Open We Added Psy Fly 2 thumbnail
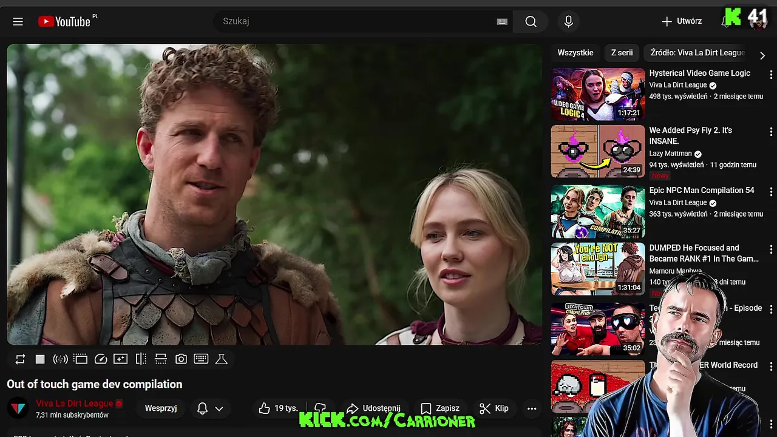 (x=598, y=151)
